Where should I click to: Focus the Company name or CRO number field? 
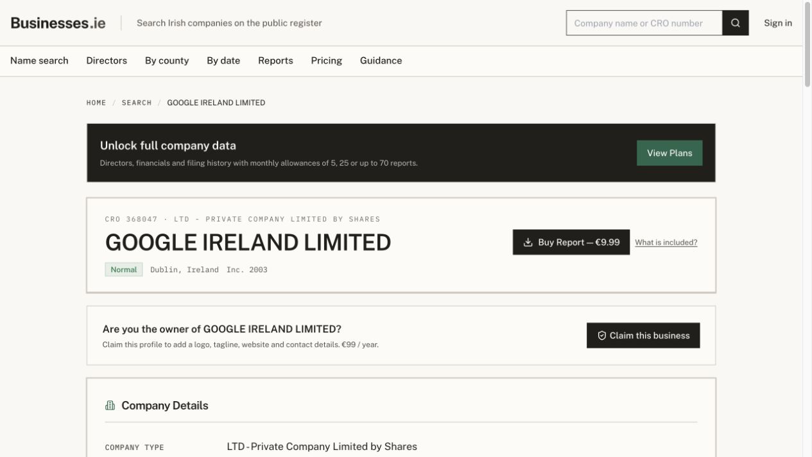[x=644, y=23]
